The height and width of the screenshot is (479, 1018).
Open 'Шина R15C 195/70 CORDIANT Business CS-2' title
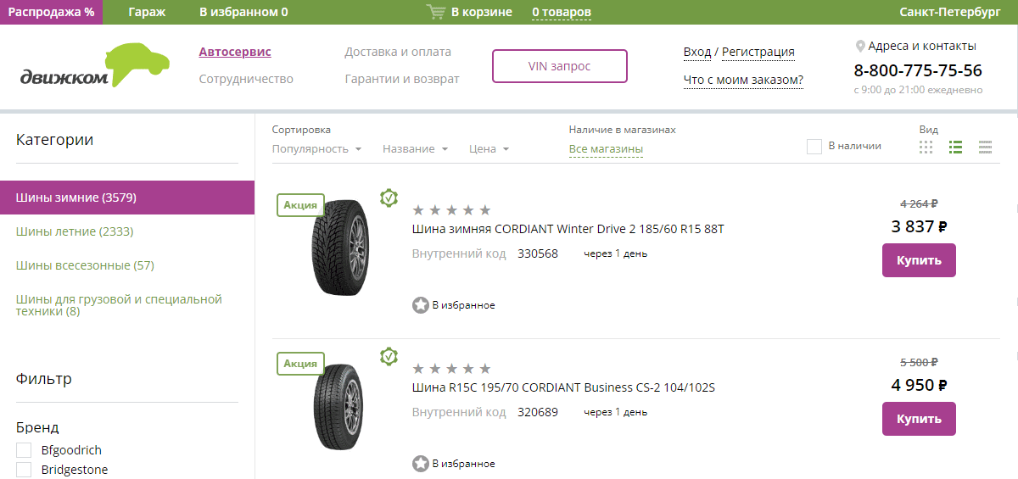pos(563,387)
